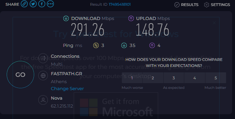Open more share options ellipsis icon
Viewport: 235px width, 119px height.
[x=50, y=4]
